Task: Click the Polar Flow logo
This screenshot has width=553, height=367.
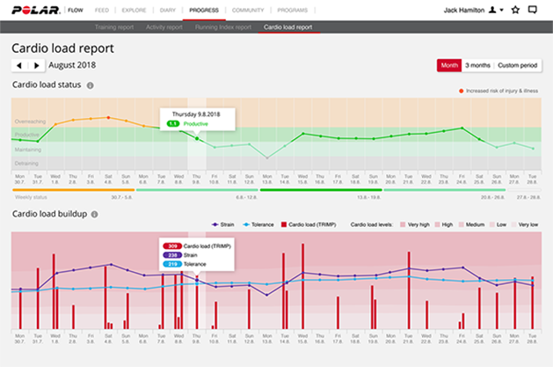Action: pos(35,9)
